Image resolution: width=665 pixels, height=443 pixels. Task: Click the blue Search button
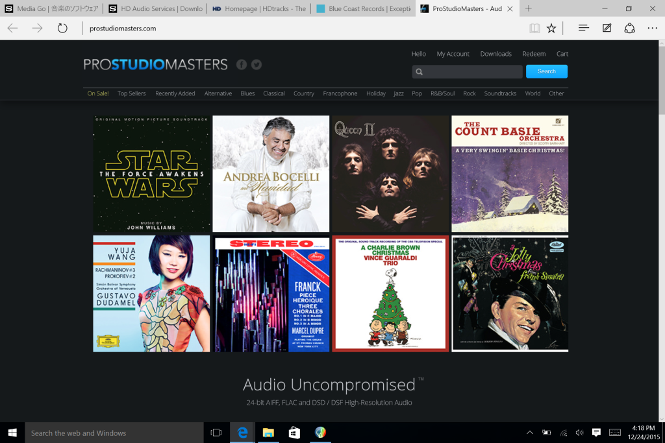(547, 71)
